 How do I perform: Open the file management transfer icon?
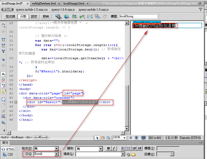74,17
